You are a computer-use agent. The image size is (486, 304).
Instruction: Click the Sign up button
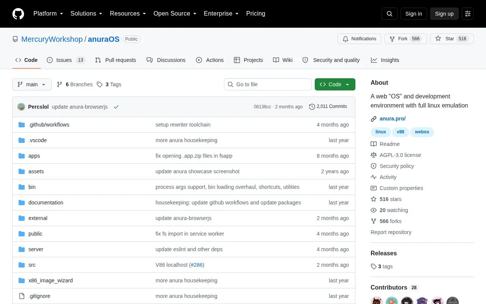click(444, 14)
